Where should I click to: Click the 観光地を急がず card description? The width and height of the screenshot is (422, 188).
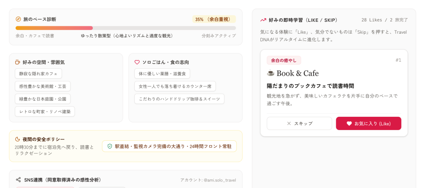pos(332,100)
